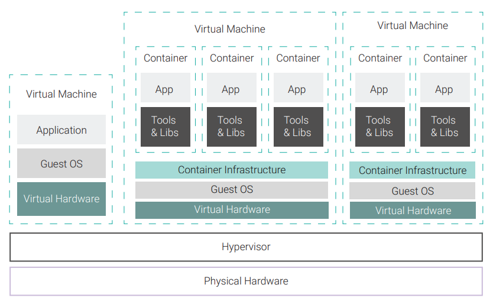Click the Hypervisor box
The height and width of the screenshot is (304, 493).
point(246,247)
